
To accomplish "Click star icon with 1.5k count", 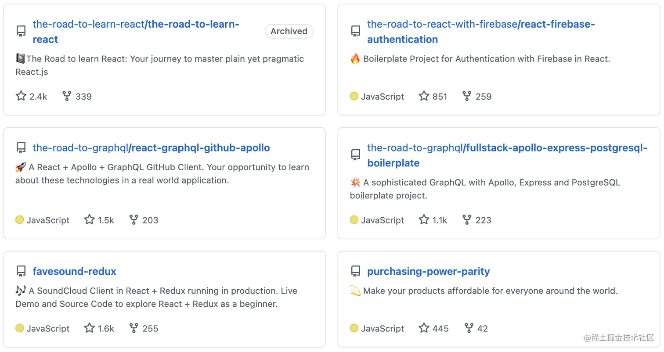I will point(89,220).
